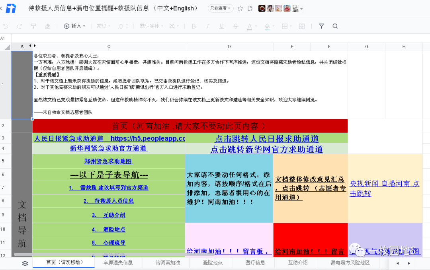Open 央视新闻 直播河南 点击跳转 link
The image size is (430, 270).
coord(385,188)
